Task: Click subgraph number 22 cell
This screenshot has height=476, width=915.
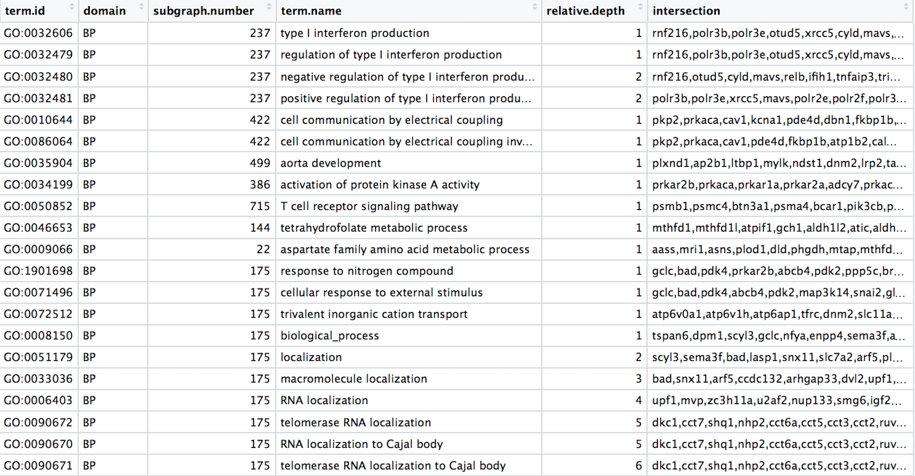Action: [x=212, y=249]
